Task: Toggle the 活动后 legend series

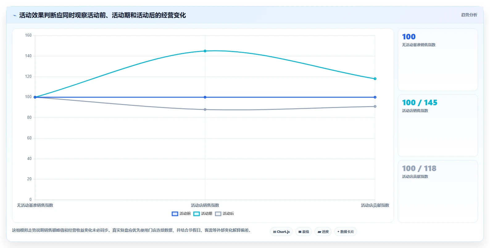Action: click(x=224, y=214)
